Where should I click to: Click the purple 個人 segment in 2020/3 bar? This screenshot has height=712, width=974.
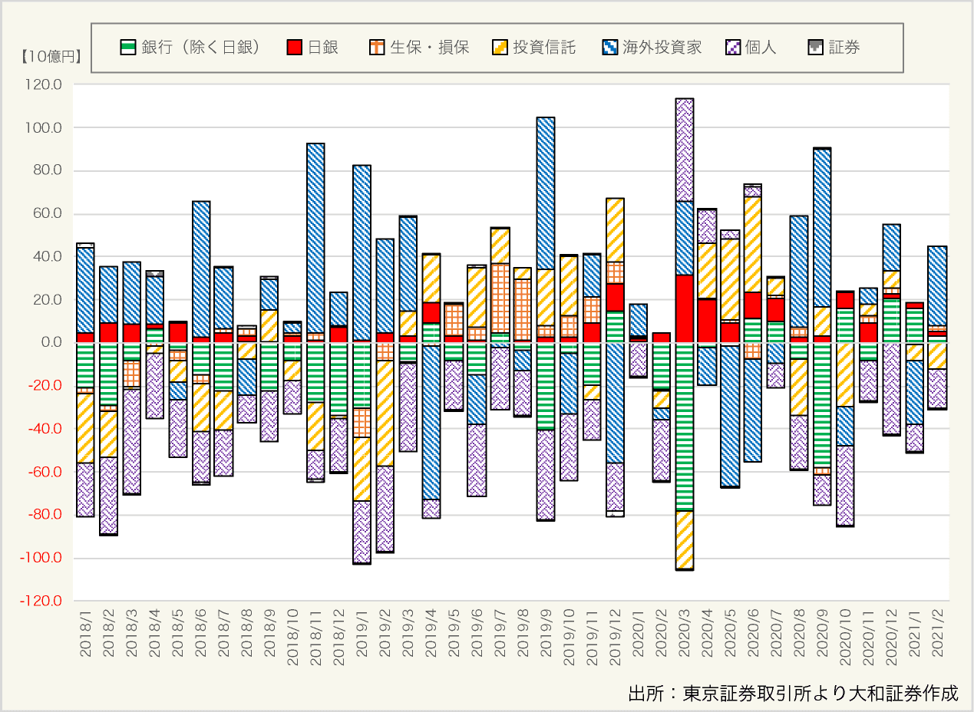coord(684,150)
